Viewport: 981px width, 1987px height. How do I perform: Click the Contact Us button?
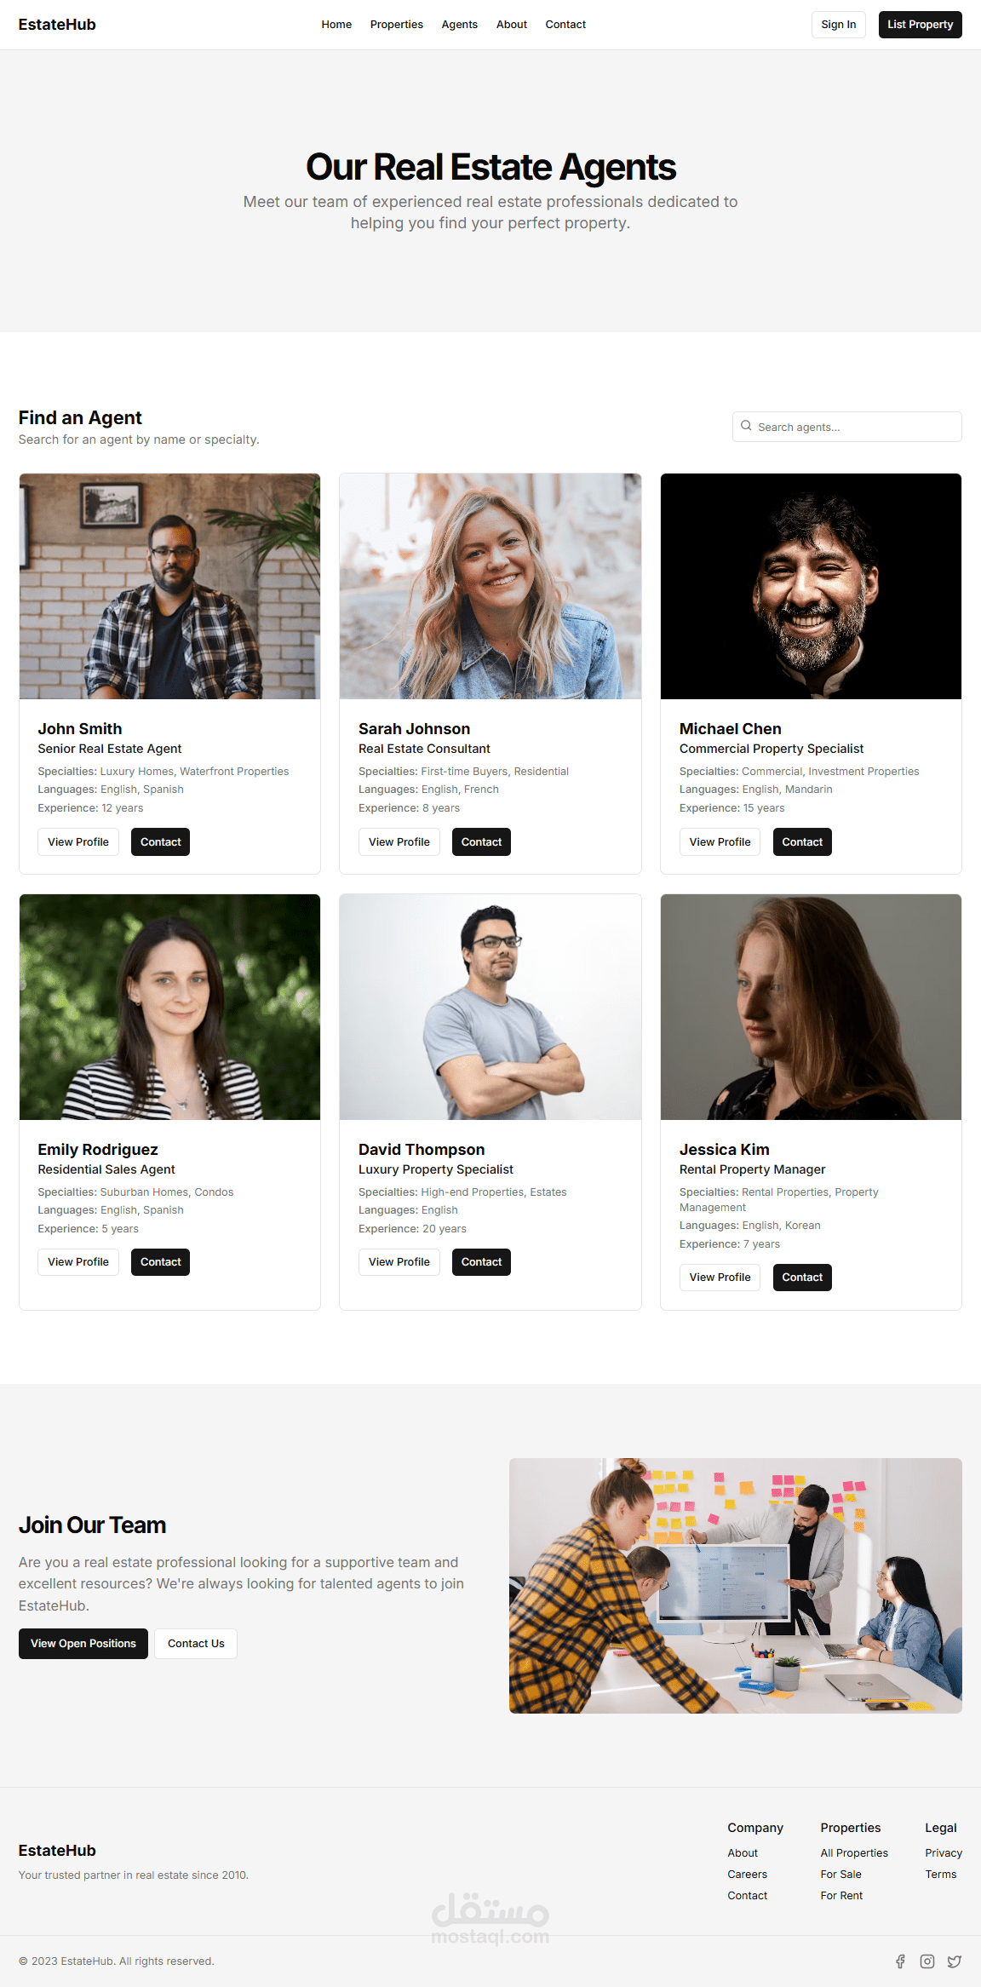[x=196, y=1644]
